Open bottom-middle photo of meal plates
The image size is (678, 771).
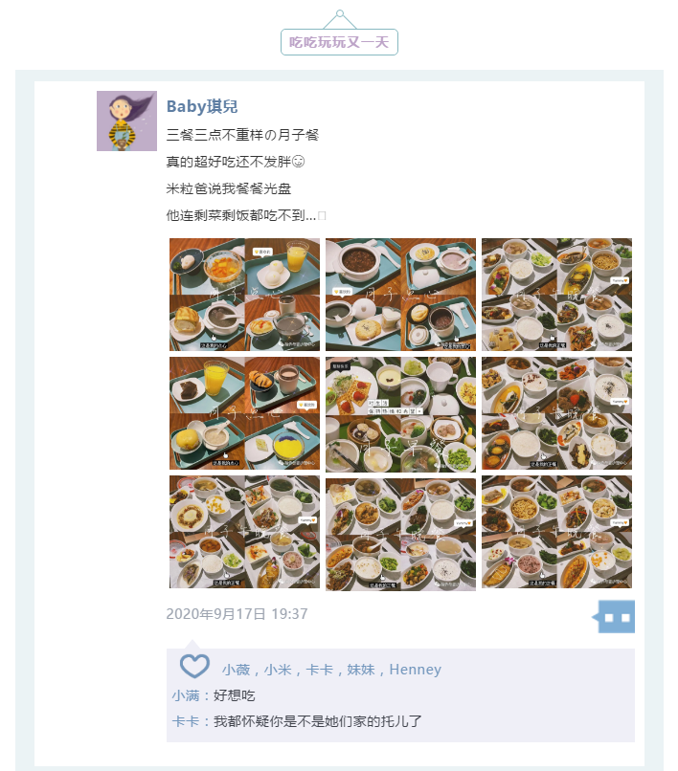click(x=401, y=534)
